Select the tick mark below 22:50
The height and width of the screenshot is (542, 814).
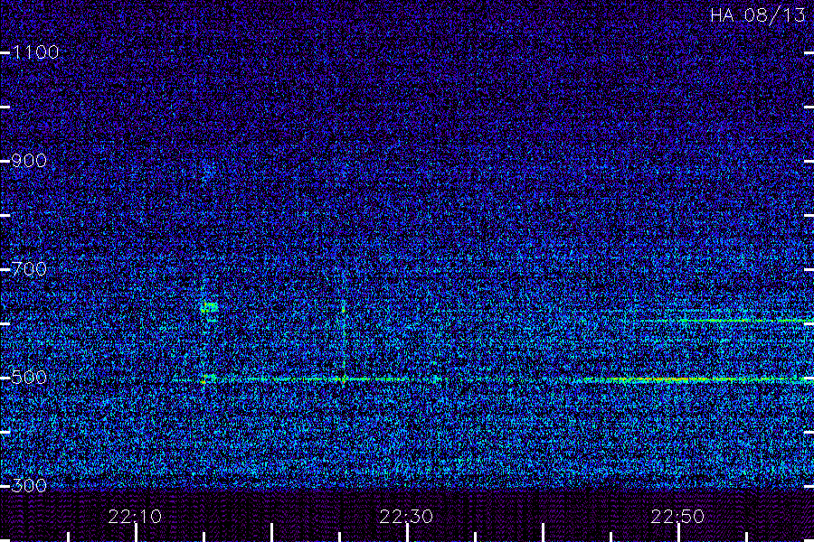coord(678,533)
